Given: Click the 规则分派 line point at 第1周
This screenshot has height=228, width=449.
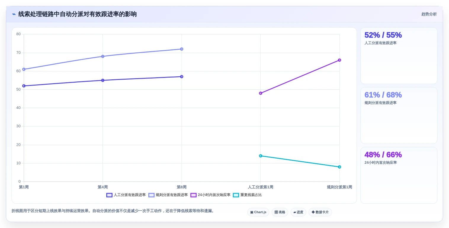Looking at the screenshot, I should pos(24,69).
